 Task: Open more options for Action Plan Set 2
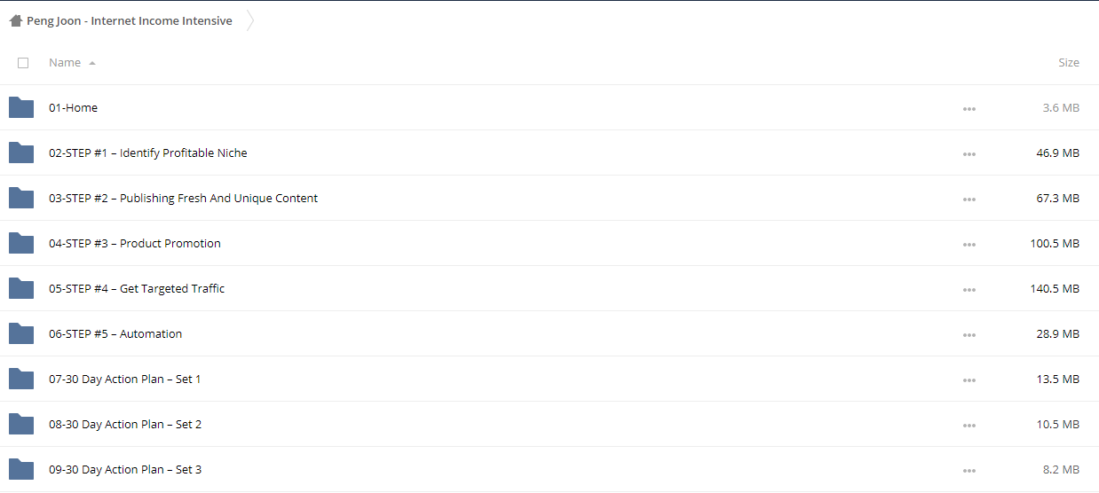point(969,426)
